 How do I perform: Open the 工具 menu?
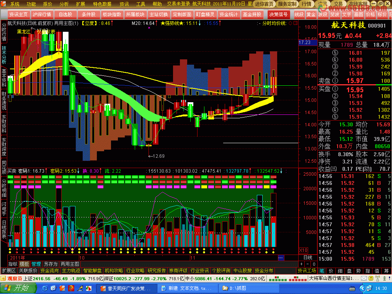(140, 4)
